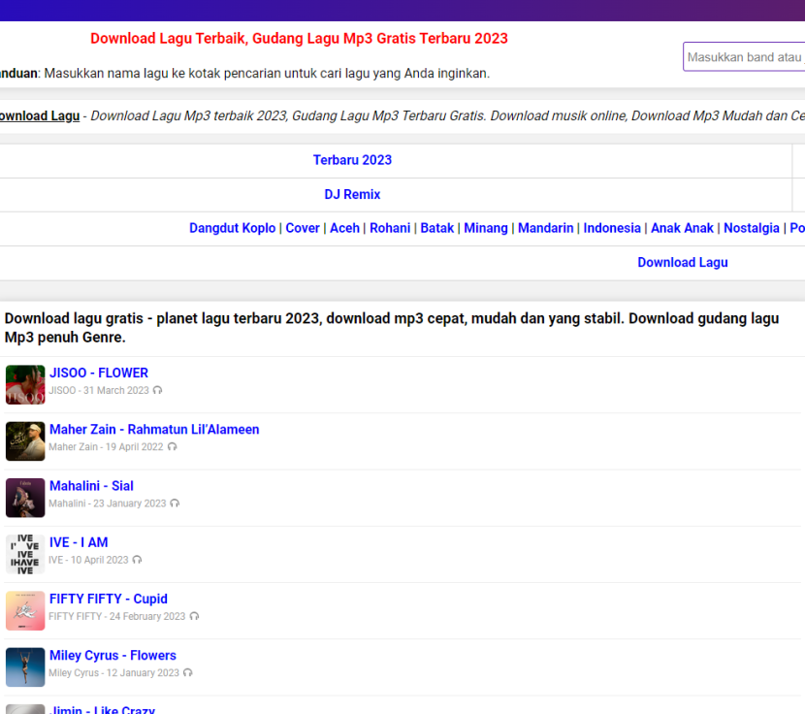
Task: Click the IVE I AM album thumbnail
Action: (x=25, y=554)
